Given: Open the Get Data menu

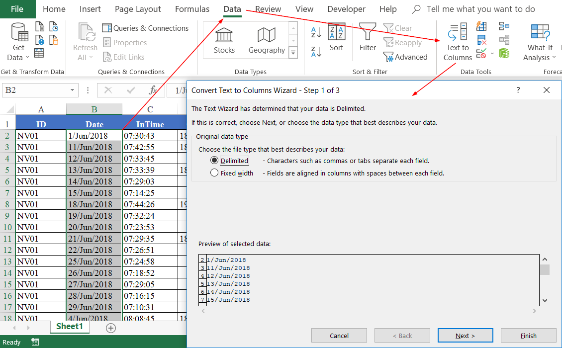Looking at the screenshot, I should pyautogui.click(x=18, y=42).
